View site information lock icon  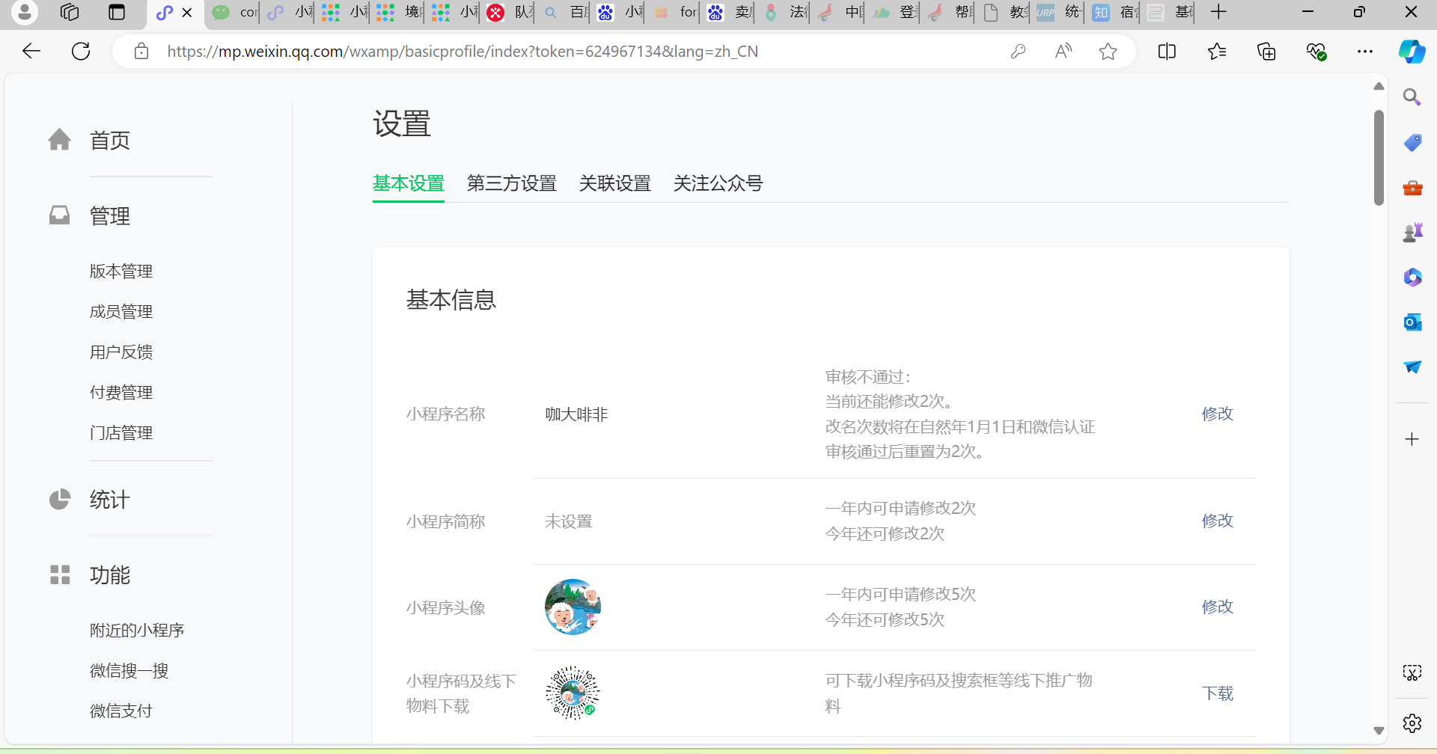[x=141, y=51]
